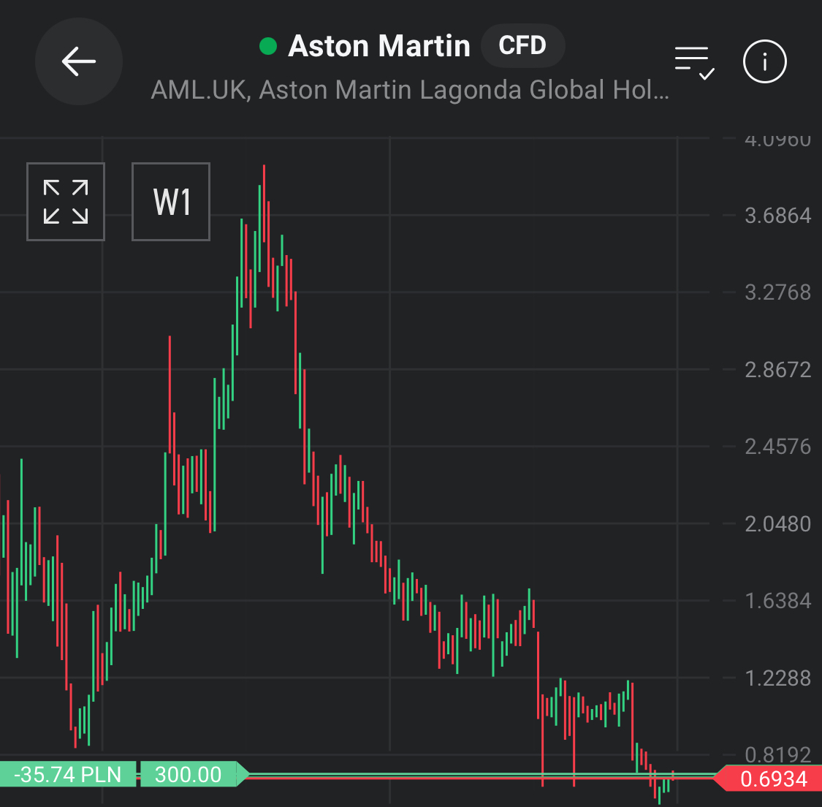The height and width of the screenshot is (807, 822).
Task: Select the -35.74 PLN position label
Action: click(68, 774)
